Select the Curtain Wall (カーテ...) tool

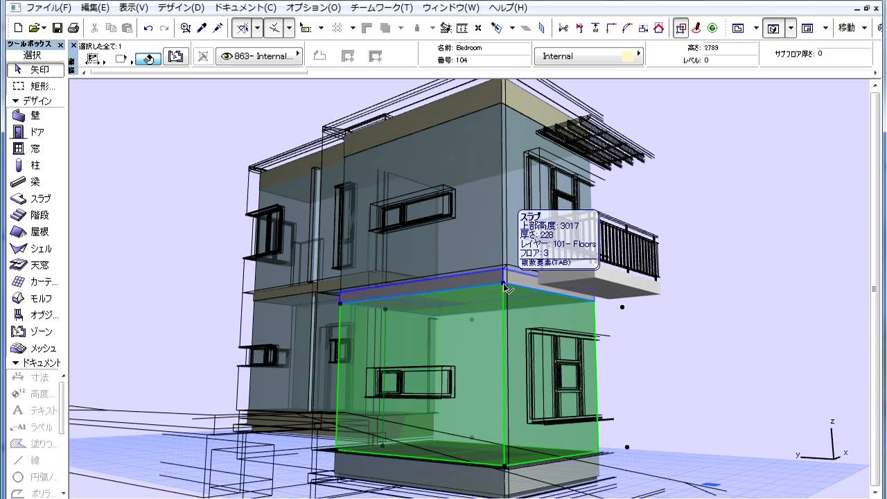(x=35, y=282)
